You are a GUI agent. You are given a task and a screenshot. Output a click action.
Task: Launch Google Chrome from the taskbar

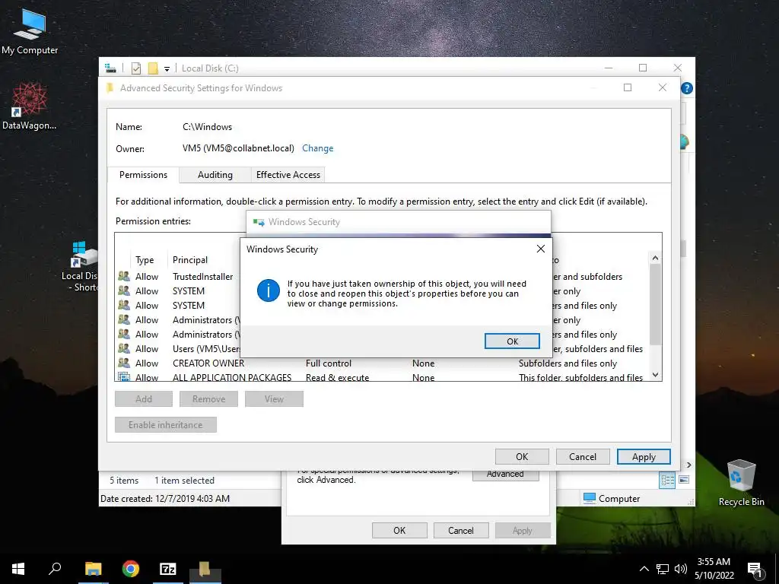(x=131, y=569)
